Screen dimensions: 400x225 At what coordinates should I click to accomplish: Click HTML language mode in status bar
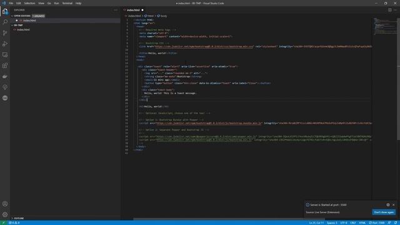tap(362, 222)
